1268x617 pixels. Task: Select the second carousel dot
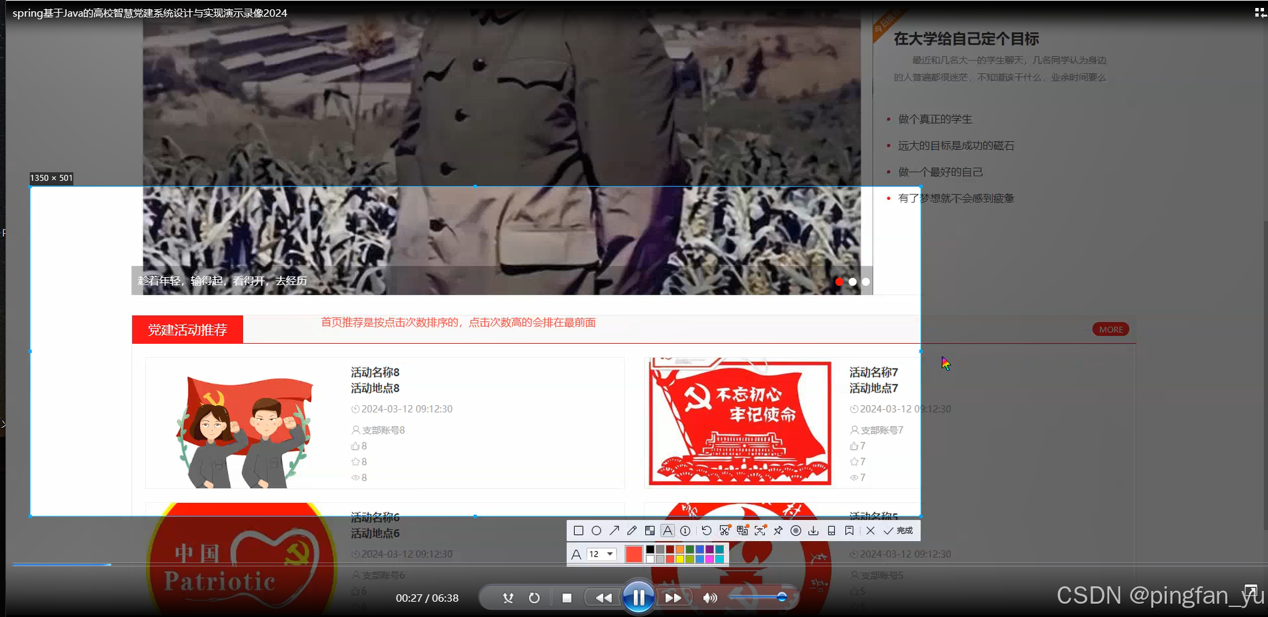click(x=853, y=282)
